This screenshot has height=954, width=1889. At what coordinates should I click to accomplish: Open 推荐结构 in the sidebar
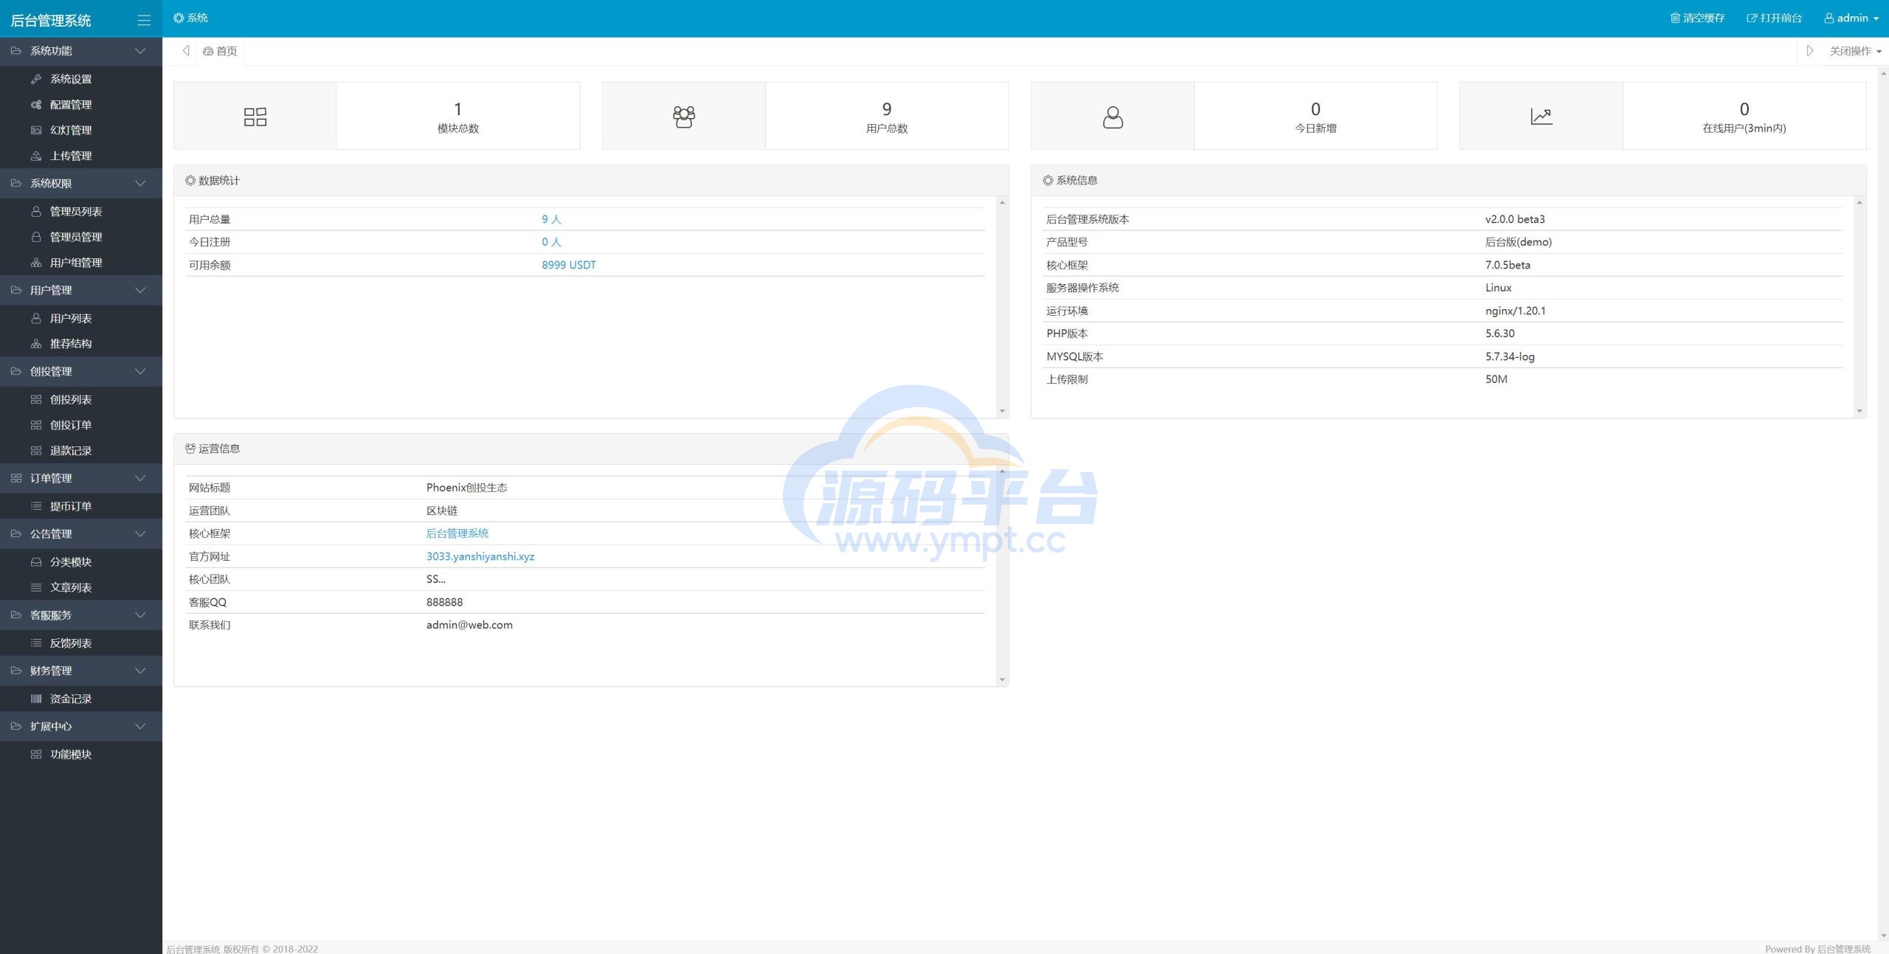[71, 344]
